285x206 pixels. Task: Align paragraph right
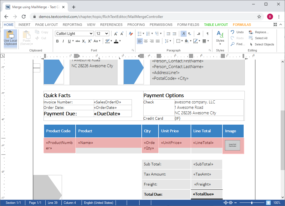coord(152,41)
